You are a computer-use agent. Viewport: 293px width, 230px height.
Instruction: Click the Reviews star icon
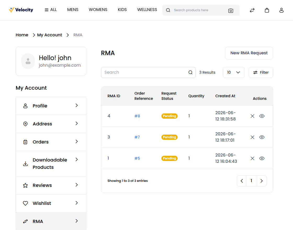coord(25,185)
